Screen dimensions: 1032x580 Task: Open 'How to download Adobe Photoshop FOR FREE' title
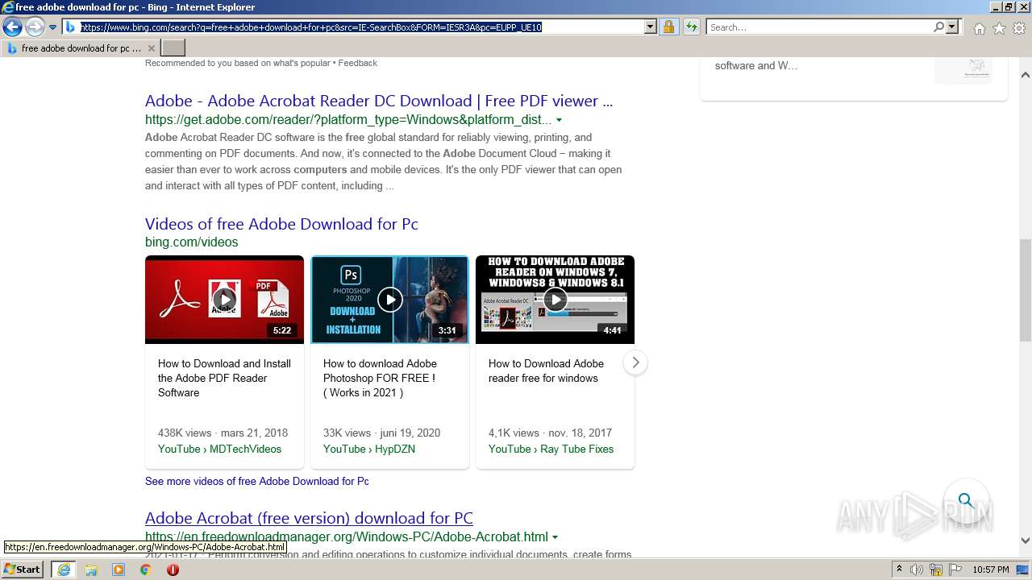380,378
